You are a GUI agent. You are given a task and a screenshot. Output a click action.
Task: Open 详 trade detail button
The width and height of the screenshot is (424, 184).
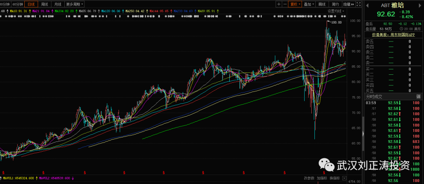pyautogui.click(x=419, y=96)
